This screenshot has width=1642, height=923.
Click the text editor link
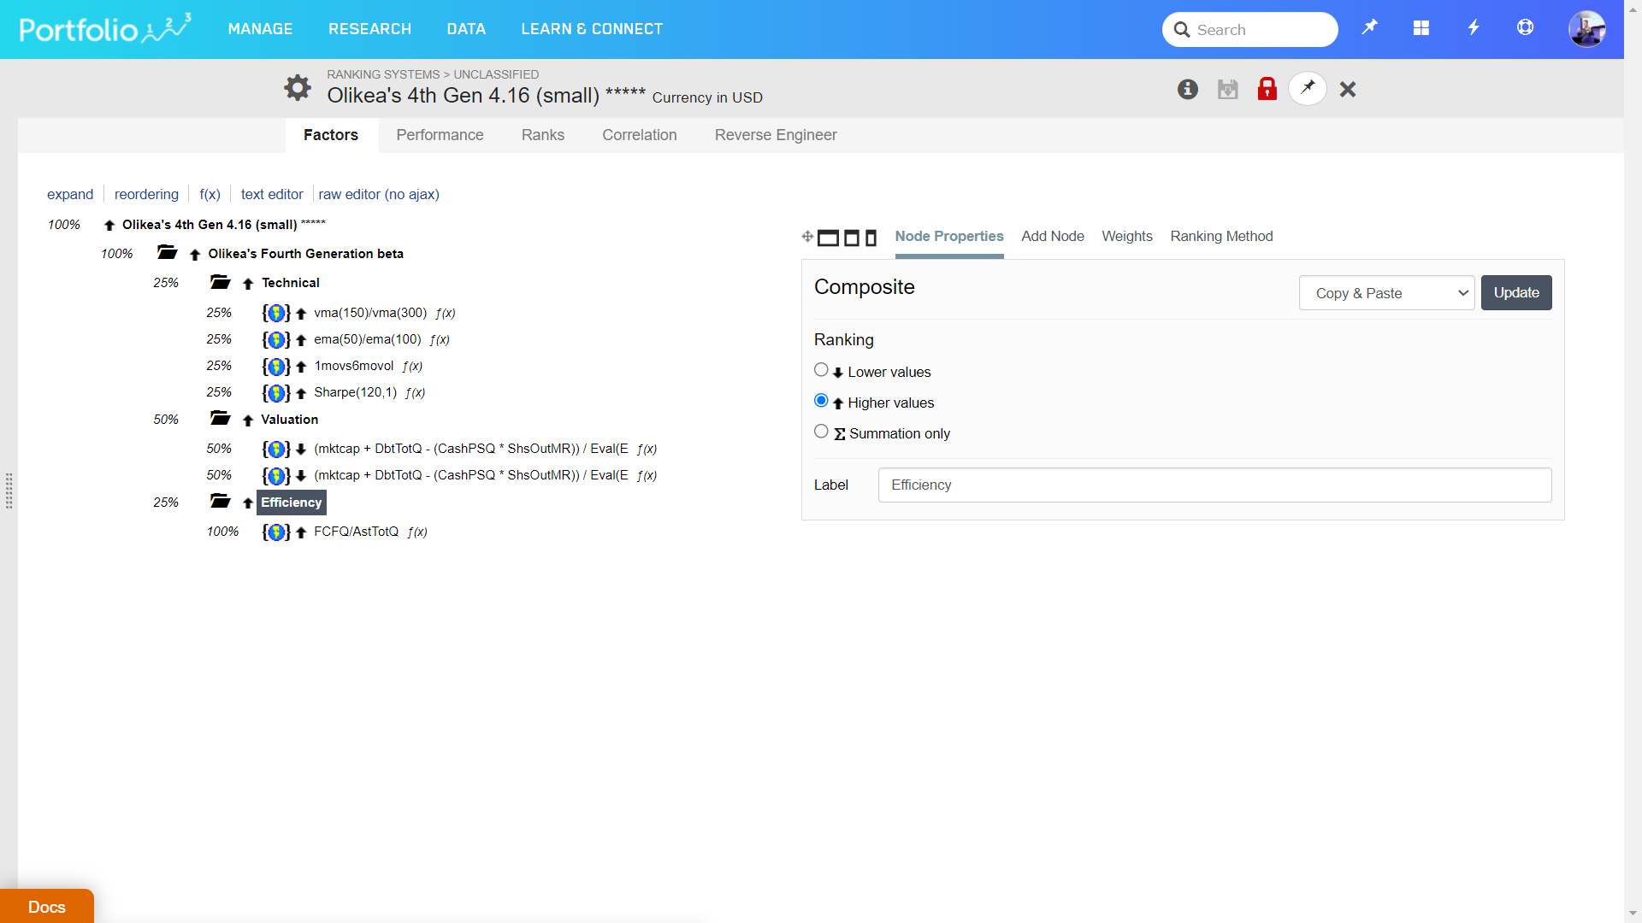271,194
